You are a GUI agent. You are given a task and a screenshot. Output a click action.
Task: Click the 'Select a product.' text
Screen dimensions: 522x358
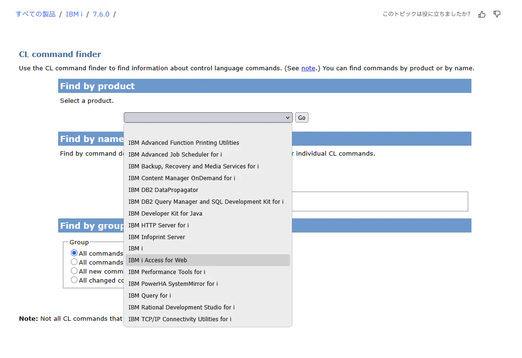tap(87, 101)
